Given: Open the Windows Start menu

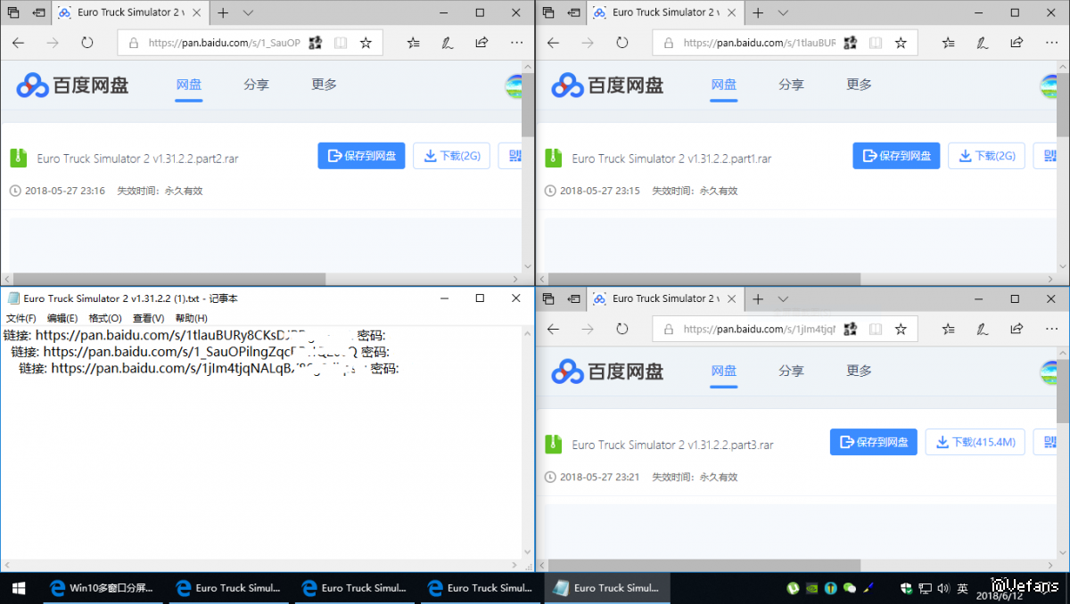Looking at the screenshot, I should [x=19, y=588].
